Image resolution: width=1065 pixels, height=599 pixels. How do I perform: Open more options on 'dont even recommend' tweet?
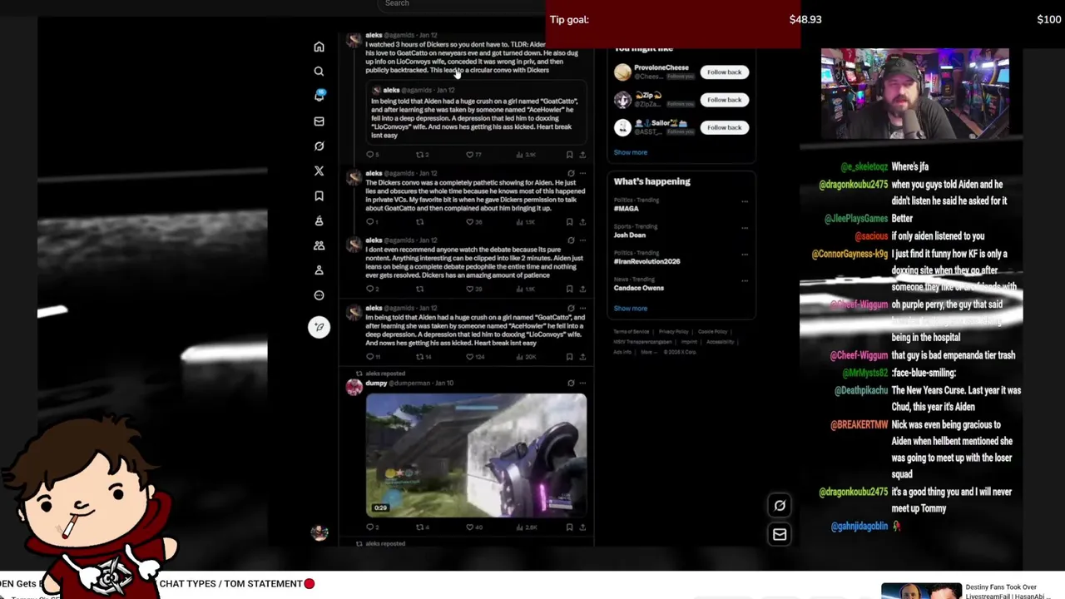pyautogui.click(x=582, y=240)
